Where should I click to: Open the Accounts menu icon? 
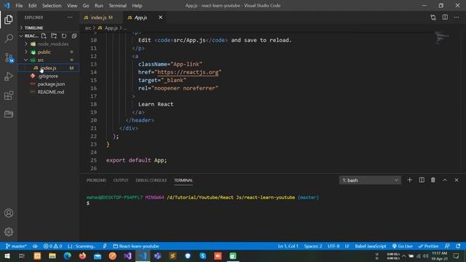[x=9, y=213]
